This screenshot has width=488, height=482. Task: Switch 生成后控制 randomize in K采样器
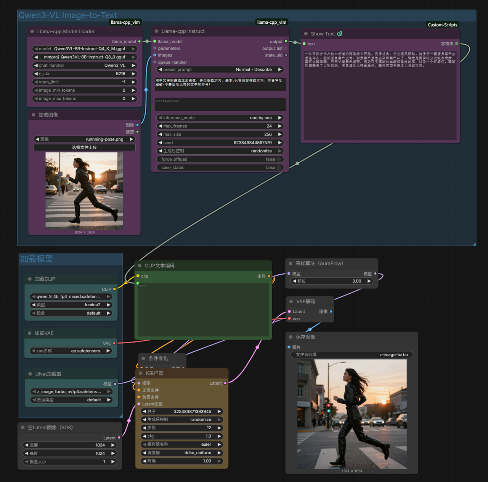point(181,419)
